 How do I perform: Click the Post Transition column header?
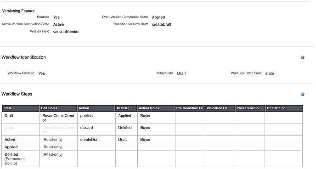[x=250, y=108]
